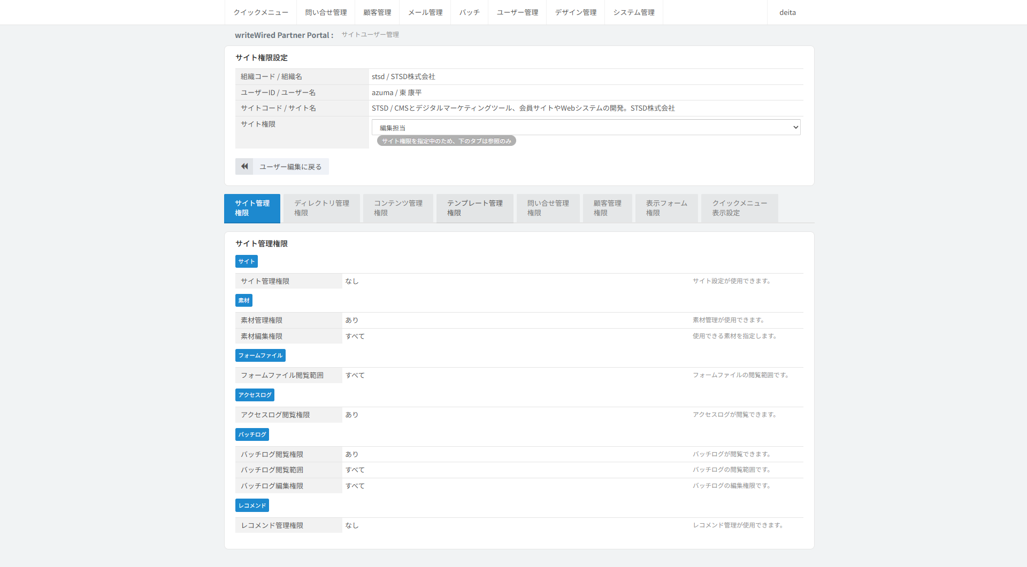Click the あり value in アクセスログ閲覧権限 row
1027x567 pixels.
coord(352,415)
